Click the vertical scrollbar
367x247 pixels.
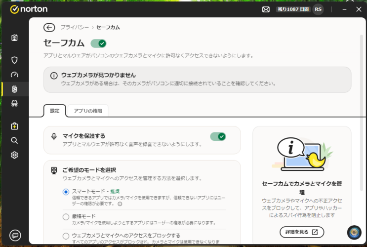tap(362, 112)
